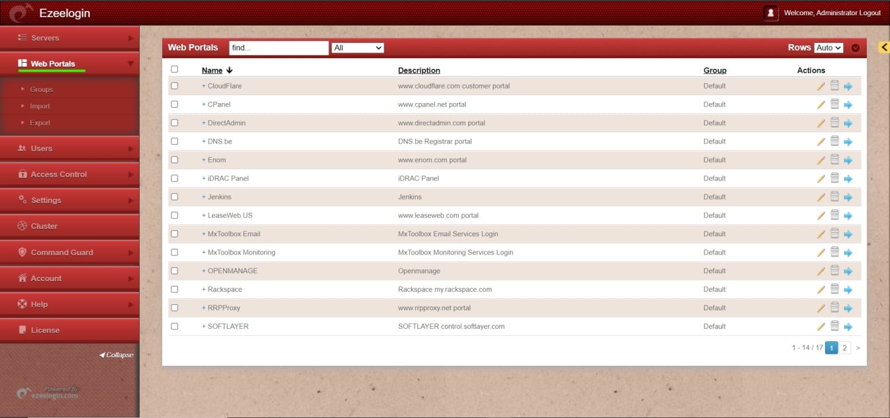Launch SOFTLAYER portal with arrow icon

click(848, 327)
